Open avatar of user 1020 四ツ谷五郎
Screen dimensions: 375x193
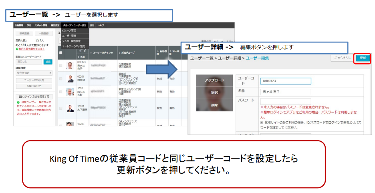tap(70, 92)
